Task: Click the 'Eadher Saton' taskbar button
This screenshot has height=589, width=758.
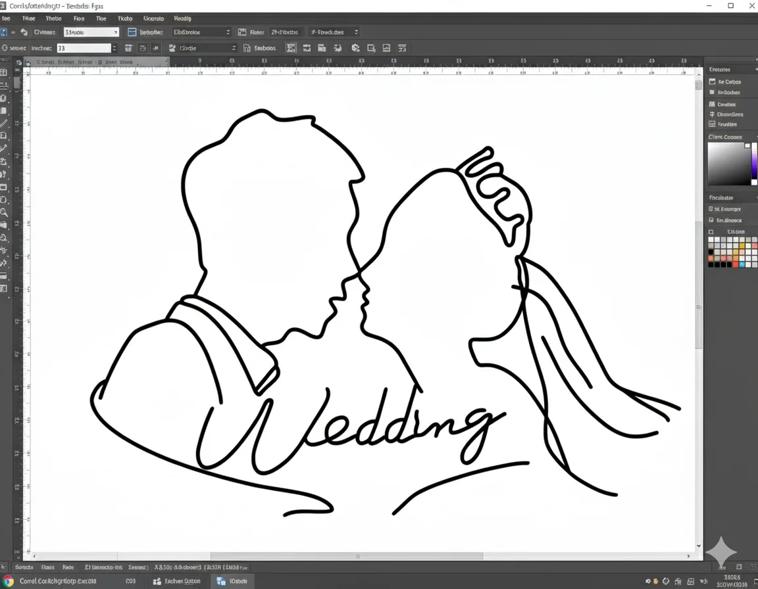Action: [177, 581]
